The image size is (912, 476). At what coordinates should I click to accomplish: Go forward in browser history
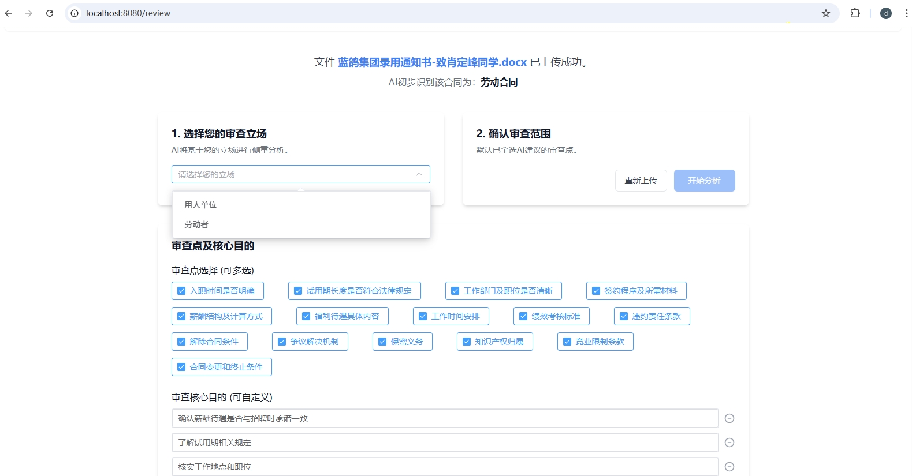tap(29, 13)
